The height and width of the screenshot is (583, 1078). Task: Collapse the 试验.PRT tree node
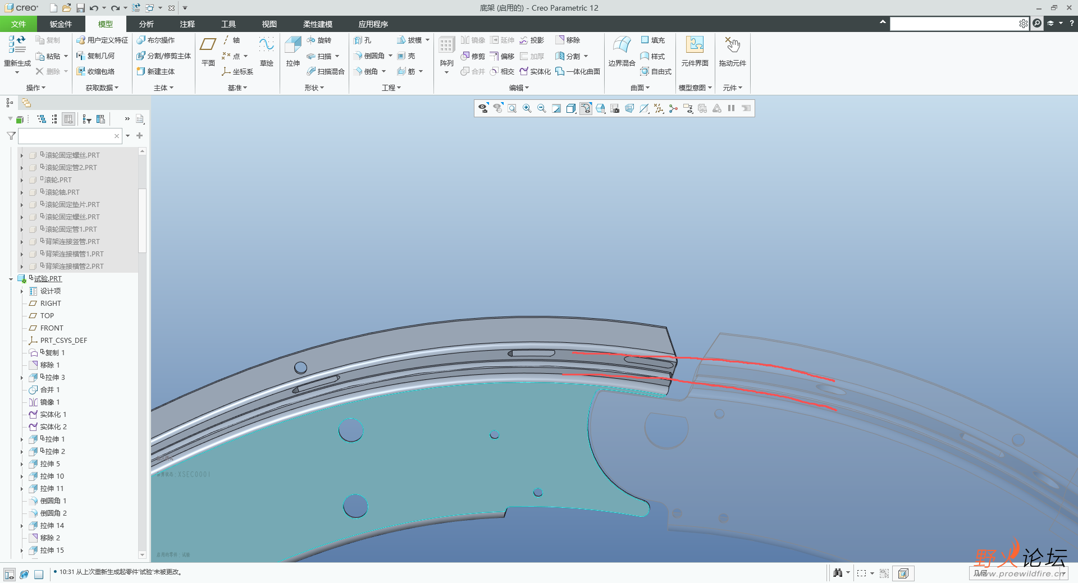point(11,279)
